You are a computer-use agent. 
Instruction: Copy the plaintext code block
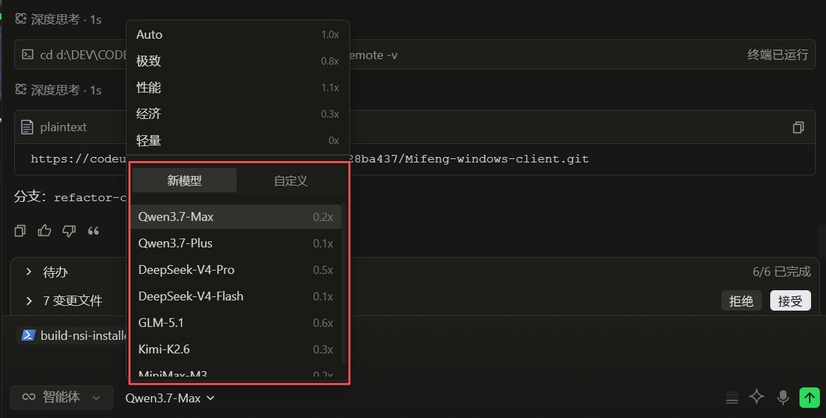coord(798,127)
